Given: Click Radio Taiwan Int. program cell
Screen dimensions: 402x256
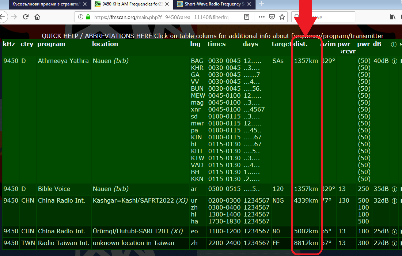Looking at the screenshot, I should click(64, 243).
